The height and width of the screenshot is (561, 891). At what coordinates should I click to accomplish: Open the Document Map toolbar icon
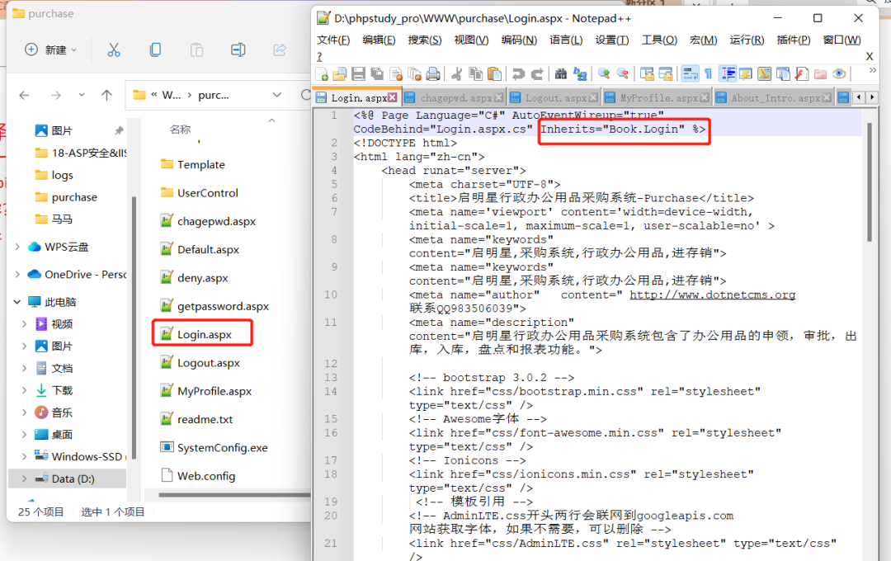click(764, 74)
